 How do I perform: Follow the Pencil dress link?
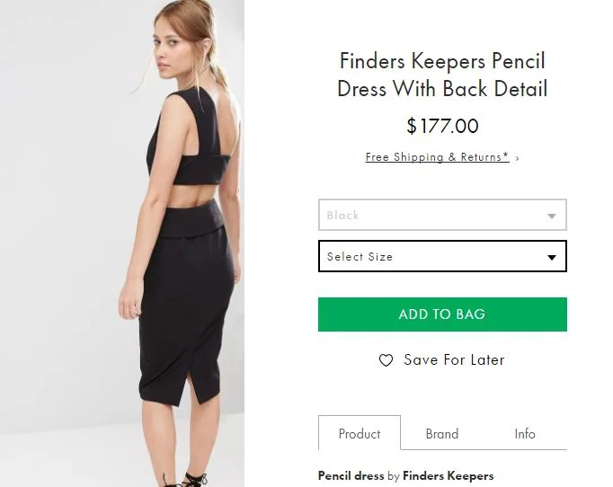tap(351, 476)
